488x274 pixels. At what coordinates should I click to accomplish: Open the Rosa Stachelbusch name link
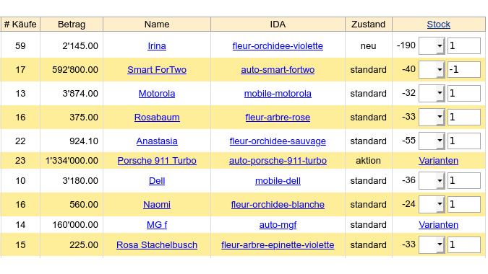click(x=157, y=245)
